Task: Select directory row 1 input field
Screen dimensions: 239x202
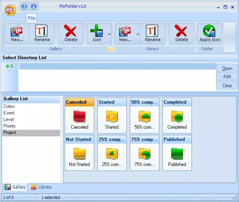Action: tap(118, 66)
